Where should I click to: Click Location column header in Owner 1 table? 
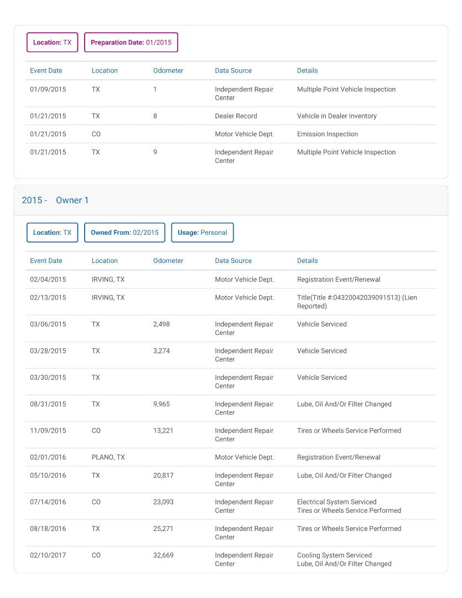[105, 261]
